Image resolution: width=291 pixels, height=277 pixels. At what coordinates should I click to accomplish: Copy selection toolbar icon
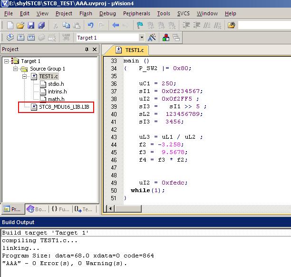(66, 25)
